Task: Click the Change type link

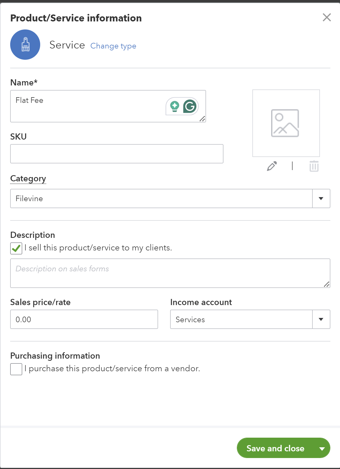Action: tap(113, 46)
